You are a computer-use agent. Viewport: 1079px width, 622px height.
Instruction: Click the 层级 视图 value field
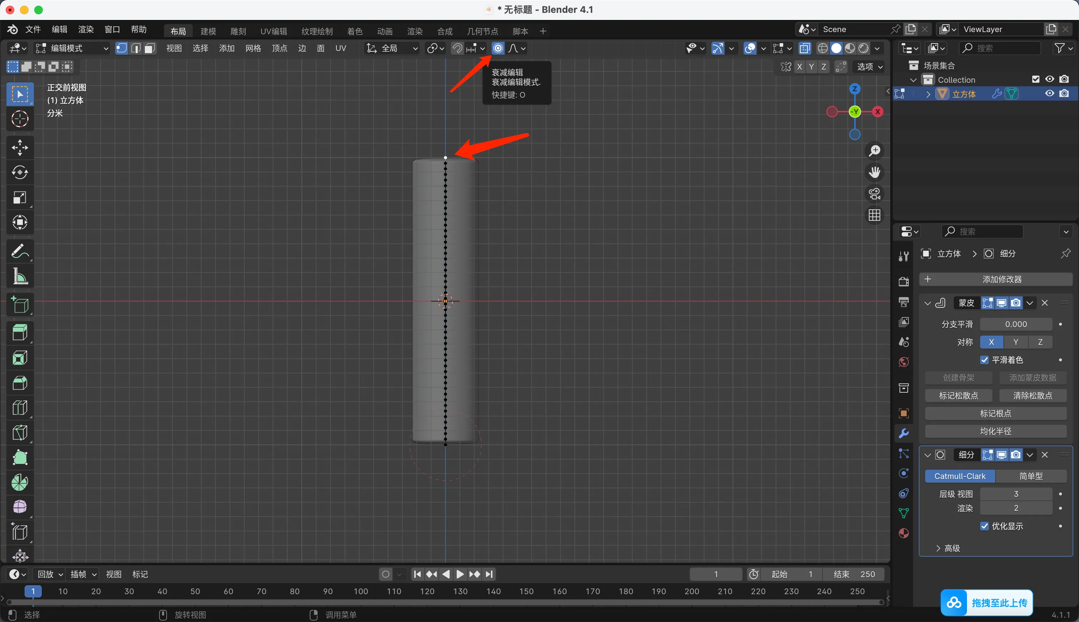coord(1016,494)
